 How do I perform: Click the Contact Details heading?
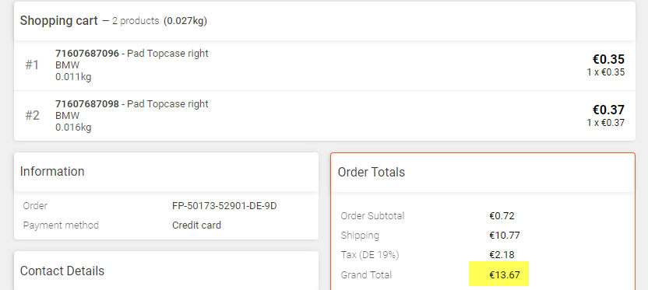[x=62, y=271]
